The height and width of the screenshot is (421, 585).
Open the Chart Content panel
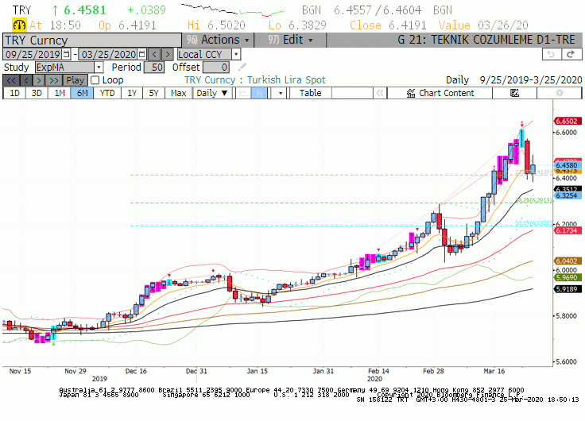coord(440,93)
